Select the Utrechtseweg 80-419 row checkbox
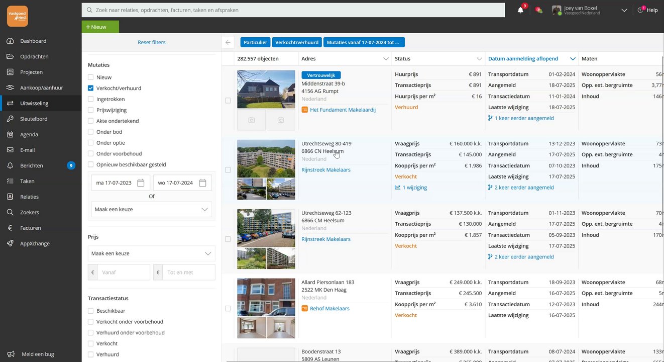The width and height of the screenshot is (664, 362). point(228,170)
